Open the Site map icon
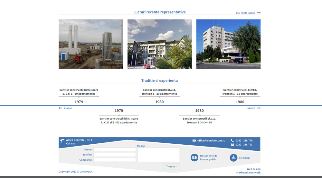Screen dimensions: 322x178 (x=234, y=157)
